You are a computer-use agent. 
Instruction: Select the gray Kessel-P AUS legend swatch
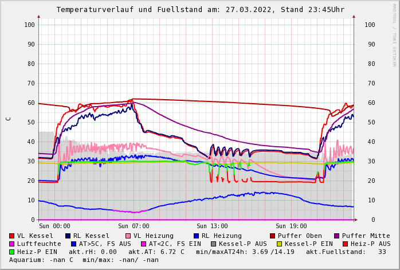click(214, 244)
